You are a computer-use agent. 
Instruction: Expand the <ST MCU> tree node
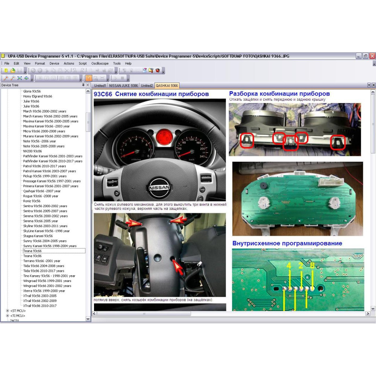pos(8,311)
